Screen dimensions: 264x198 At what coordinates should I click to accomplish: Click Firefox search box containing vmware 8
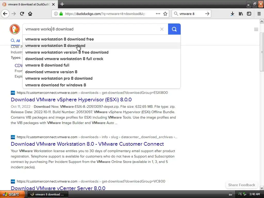point(191,14)
